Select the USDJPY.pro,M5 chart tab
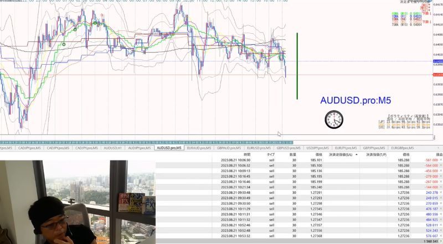Image resolution: width=443 pixels, height=244 pixels. [317, 148]
